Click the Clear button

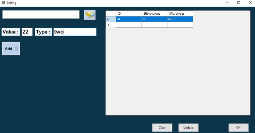162,128
